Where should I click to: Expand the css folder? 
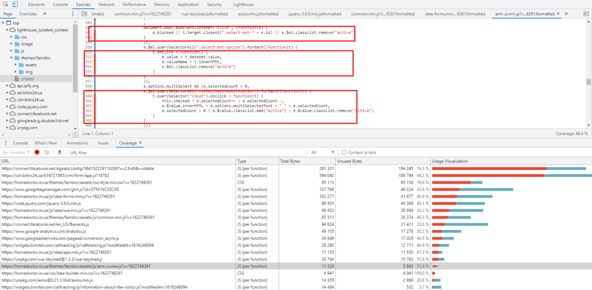point(12,37)
